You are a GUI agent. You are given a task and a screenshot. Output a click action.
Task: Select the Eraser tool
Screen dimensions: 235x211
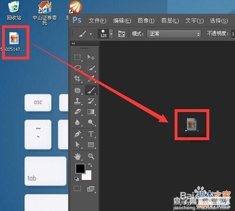coord(78,112)
